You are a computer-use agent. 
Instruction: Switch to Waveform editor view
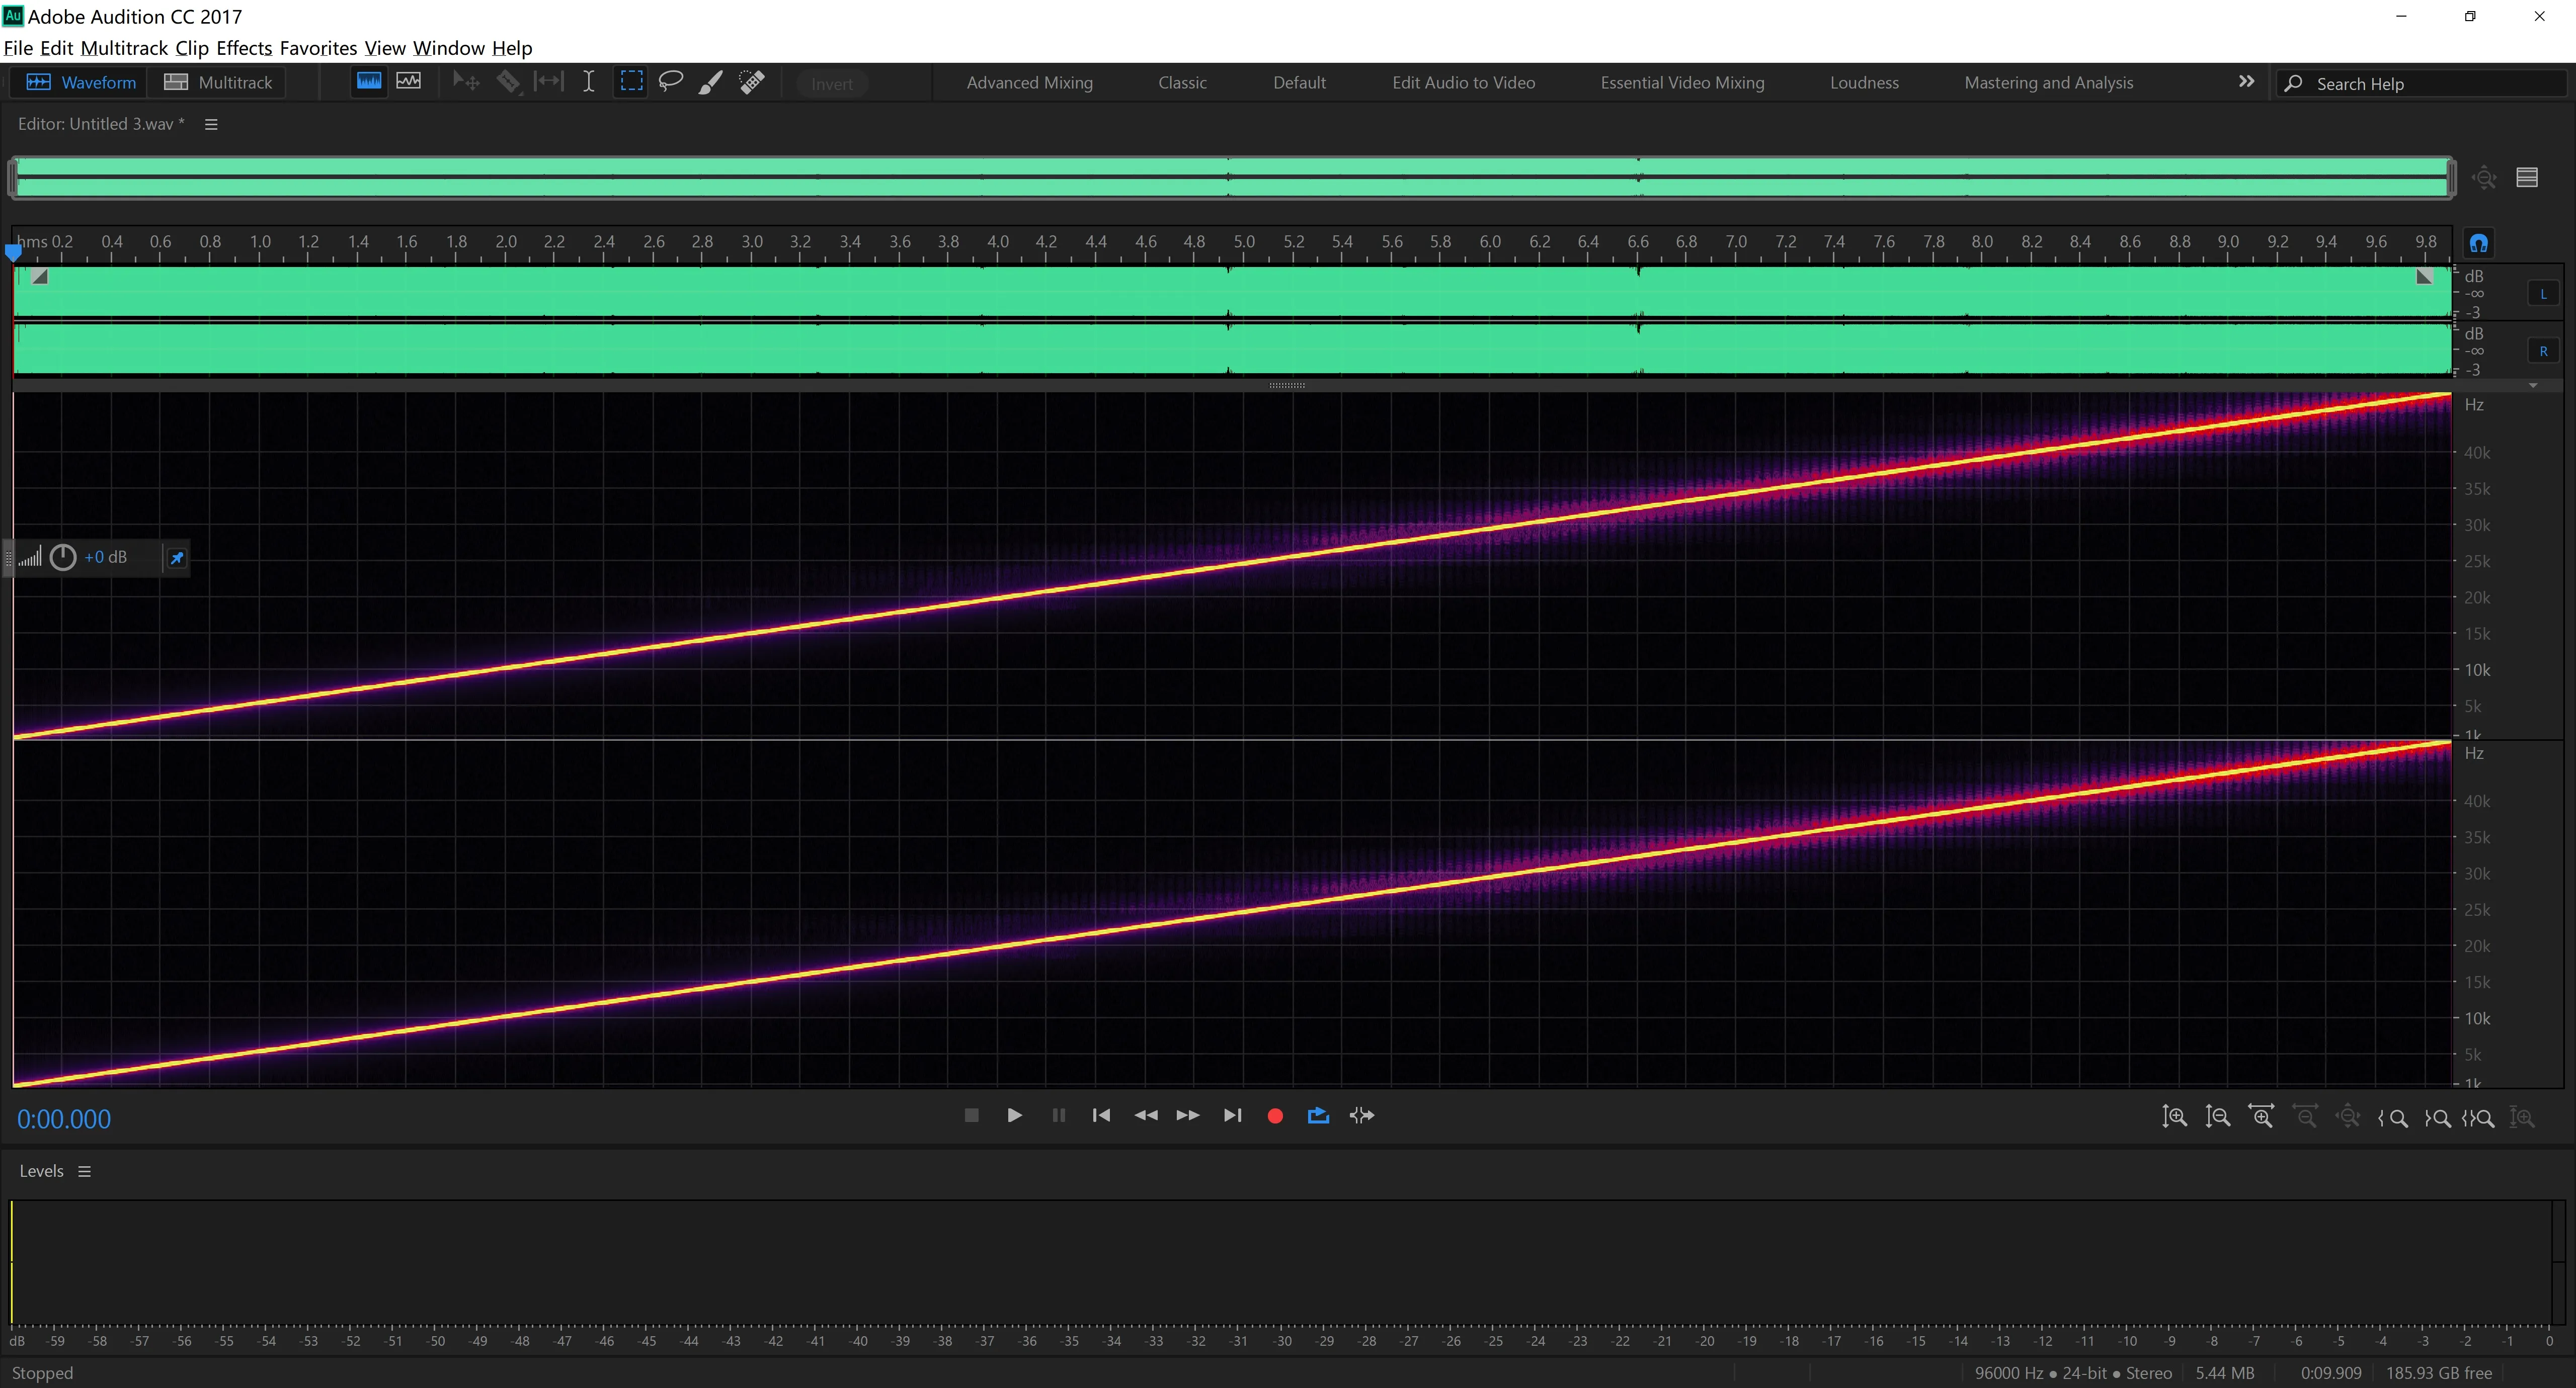(x=81, y=82)
